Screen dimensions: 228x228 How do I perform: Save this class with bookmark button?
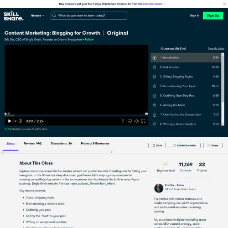click(157, 145)
